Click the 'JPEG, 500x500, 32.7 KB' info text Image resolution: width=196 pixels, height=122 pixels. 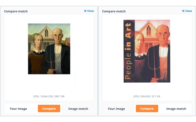coord(147,96)
